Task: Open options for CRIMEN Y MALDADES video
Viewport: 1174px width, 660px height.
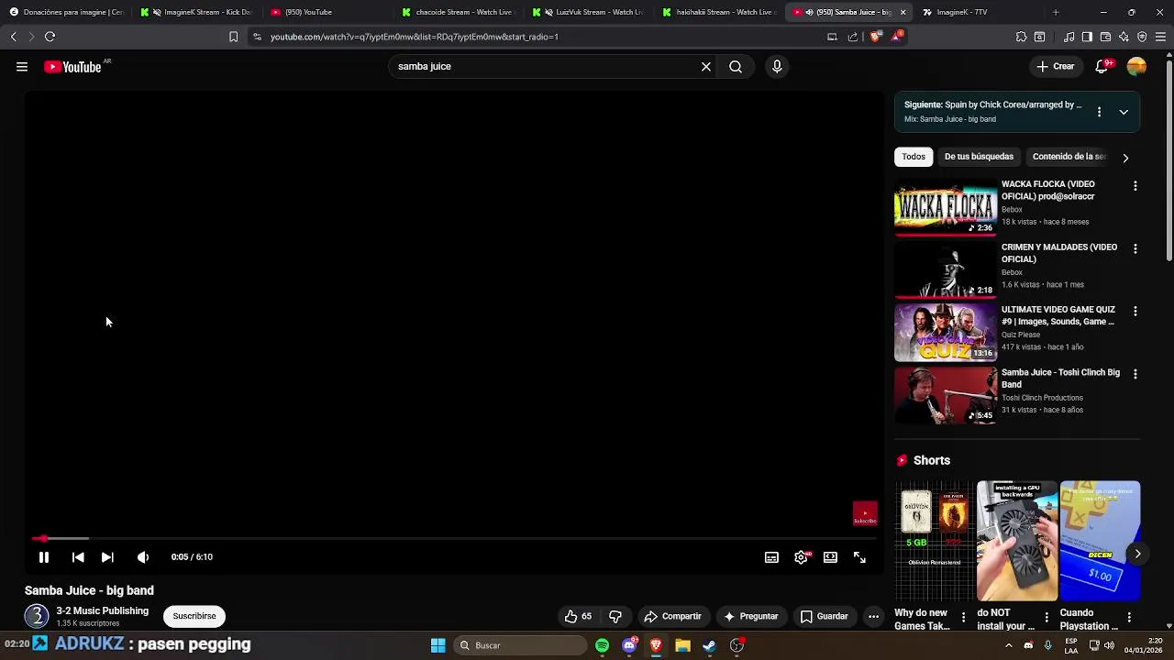Action: tap(1135, 248)
